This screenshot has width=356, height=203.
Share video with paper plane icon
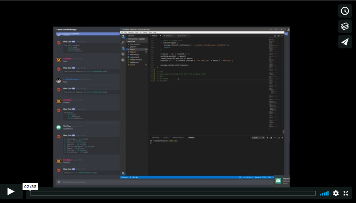point(345,42)
